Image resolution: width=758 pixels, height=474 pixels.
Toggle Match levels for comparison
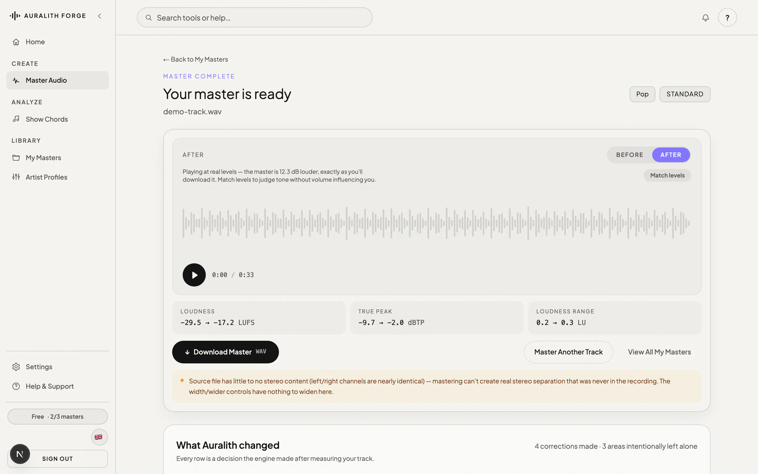point(667,176)
